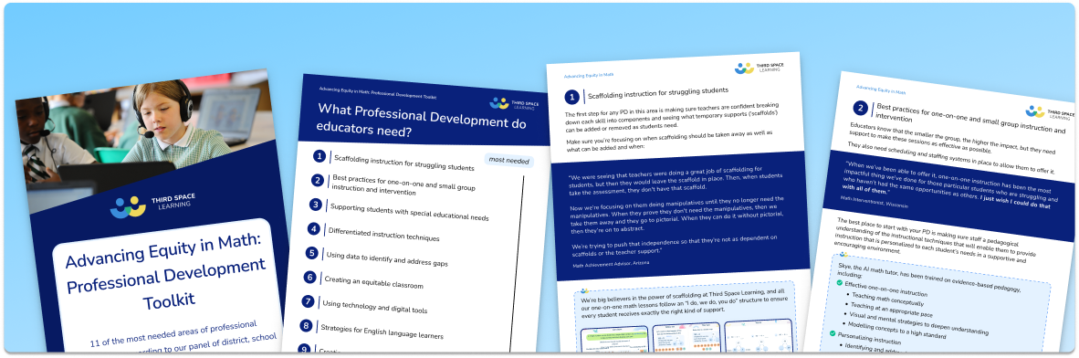Viewport: 1079px width, 358px height.
Task: Click number 7 circle for technology and digital tools
Action: (x=308, y=300)
